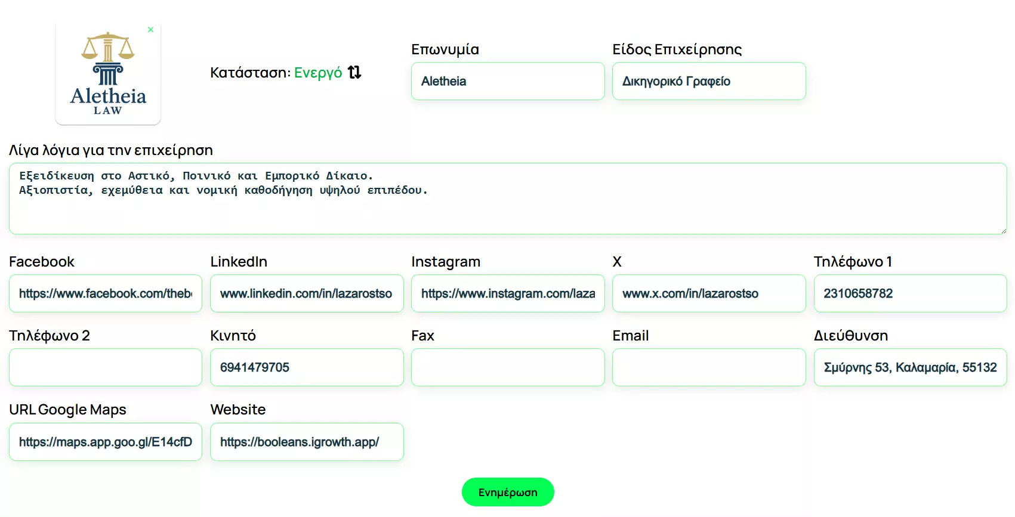Focus the Instagram URL input
The image size is (1015, 517).
pos(507,293)
